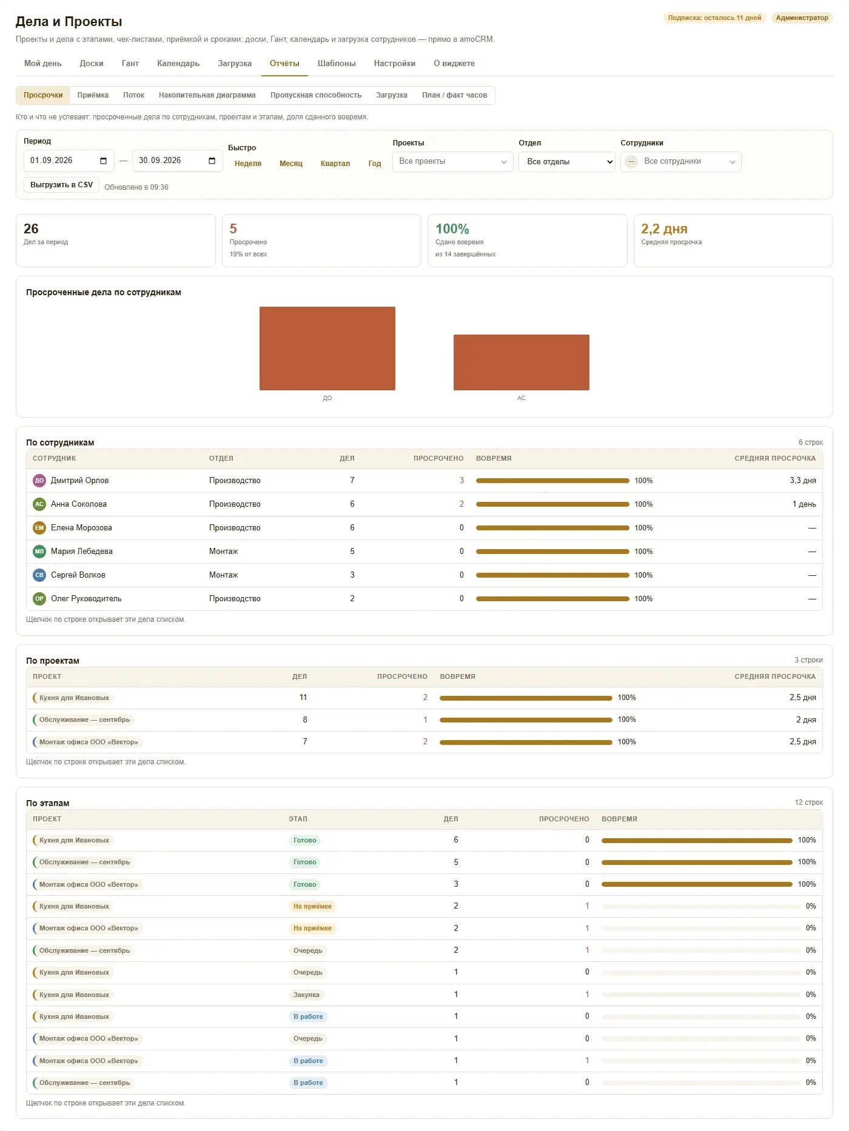Open the Настройки tab

tap(395, 64)
